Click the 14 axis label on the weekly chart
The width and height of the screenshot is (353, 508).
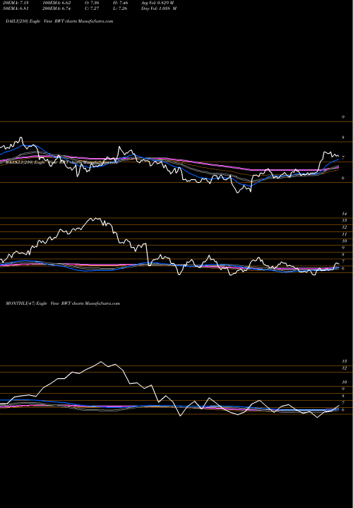click(345, 214)
